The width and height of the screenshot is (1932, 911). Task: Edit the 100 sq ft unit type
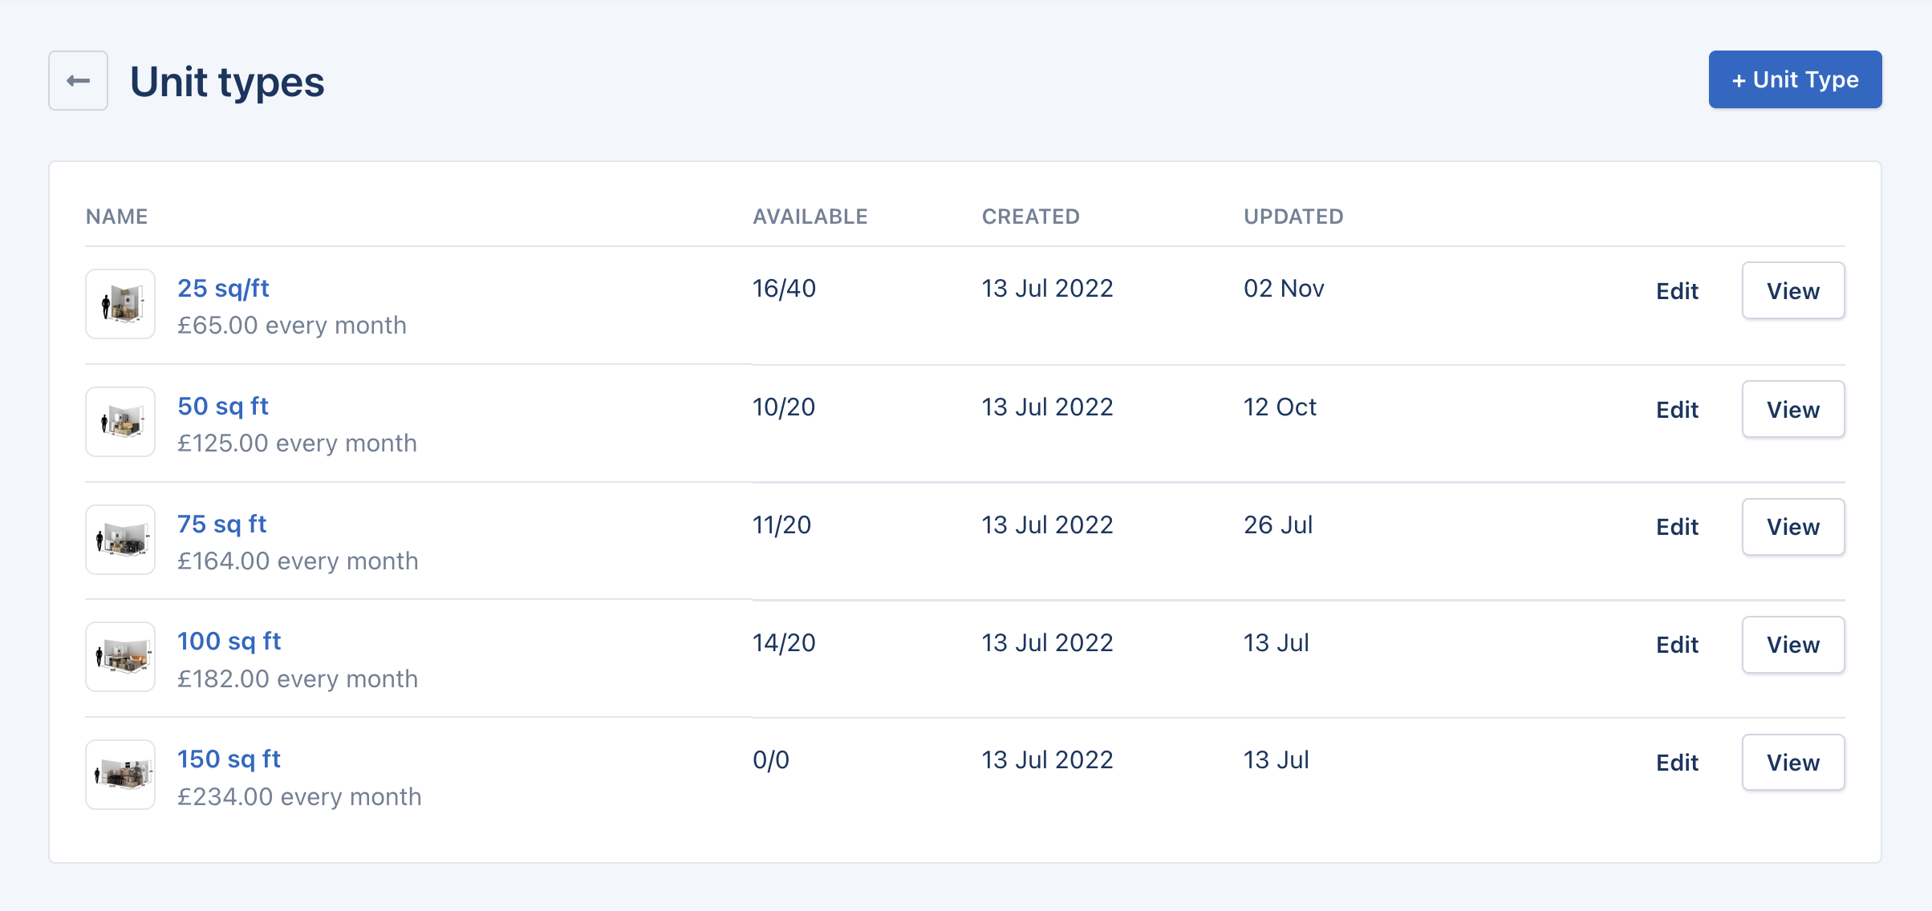tap(1677, 645)
